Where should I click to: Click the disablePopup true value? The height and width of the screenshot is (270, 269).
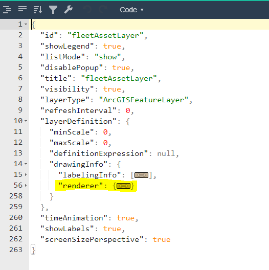[121, 67]
